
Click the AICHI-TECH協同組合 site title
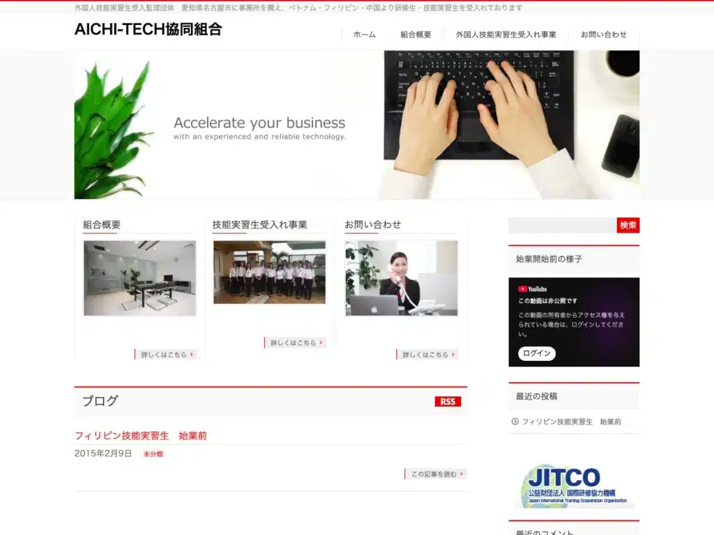[148, 29]
